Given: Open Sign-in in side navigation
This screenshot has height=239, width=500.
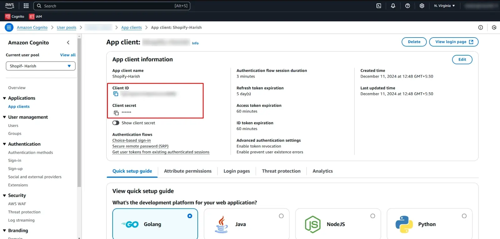Looking at the screenshot, I should coord(15,161).
